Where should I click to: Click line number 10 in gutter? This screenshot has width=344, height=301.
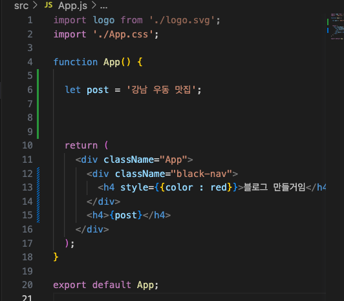click(x=27, y=145)
